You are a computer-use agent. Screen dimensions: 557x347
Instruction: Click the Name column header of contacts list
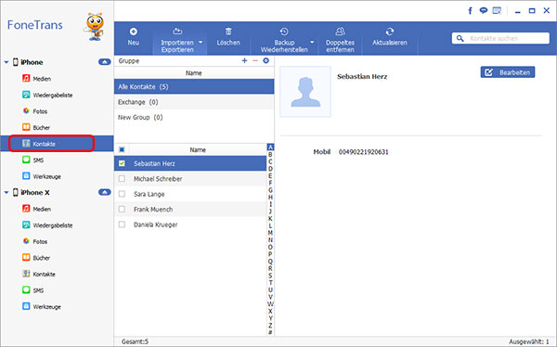point(198,150)
